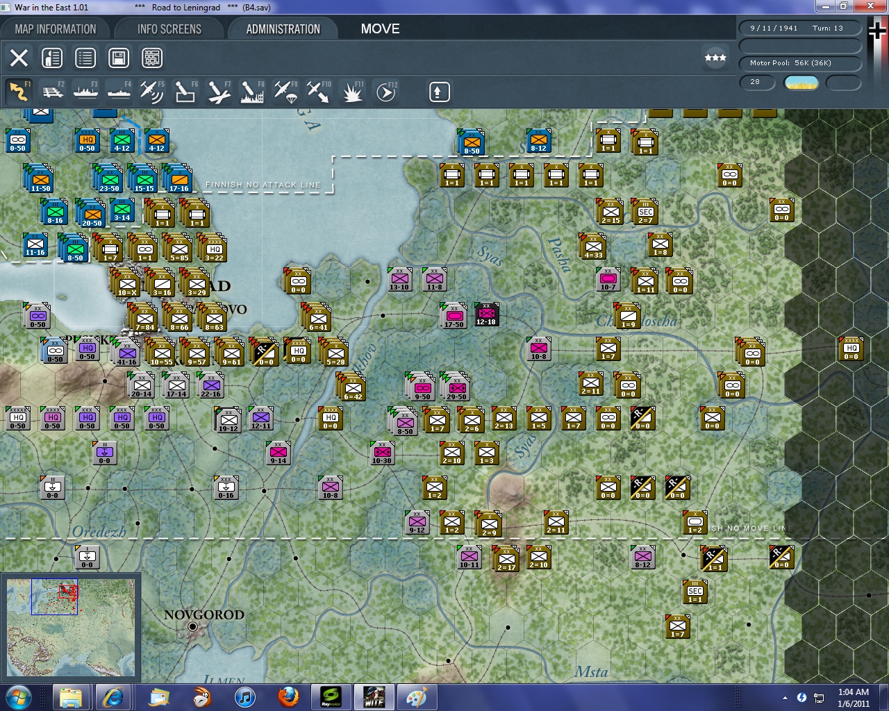889x711 pixels.
Task: Open Windows Start menu
Action: point(17,696)
